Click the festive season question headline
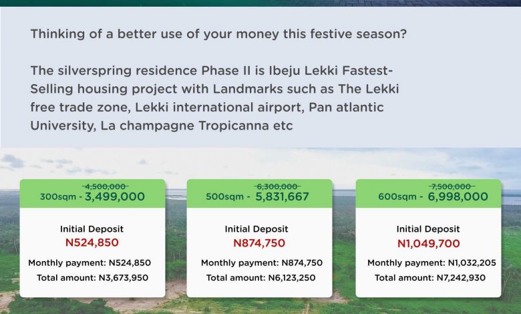 click(x=218, y=34)
